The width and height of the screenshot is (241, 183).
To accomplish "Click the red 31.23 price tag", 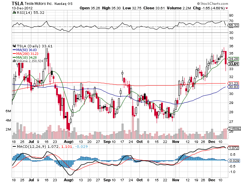I will point(233,83).
